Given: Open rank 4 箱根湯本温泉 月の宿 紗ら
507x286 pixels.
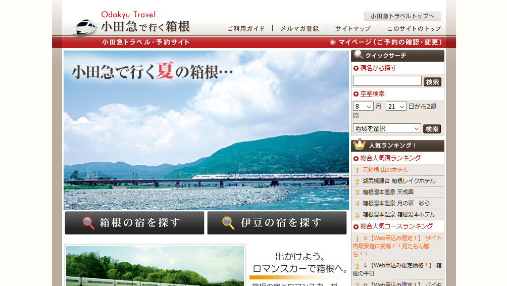Looking at the screenshot, I should pyautogui.click(x=396, y=203).
